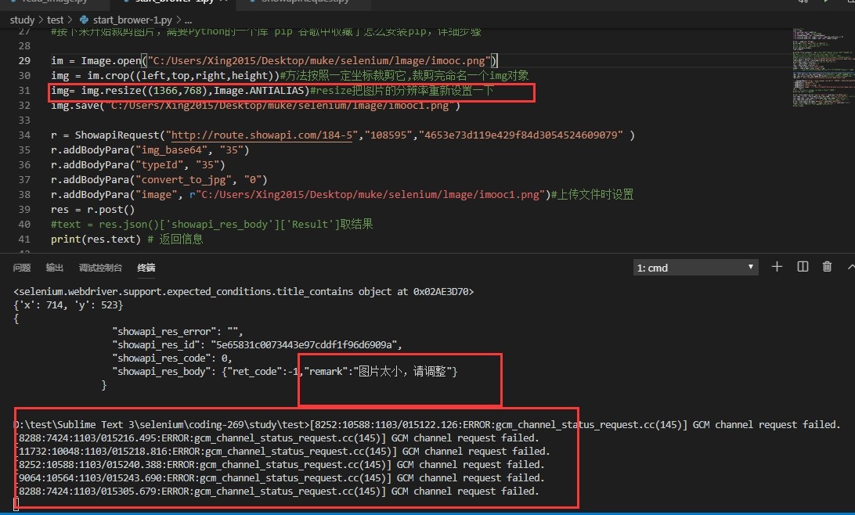Click "showapi_res_code": 0 terminal line
The width and height of the screenshot is (855, 515).
coord(172,358)
